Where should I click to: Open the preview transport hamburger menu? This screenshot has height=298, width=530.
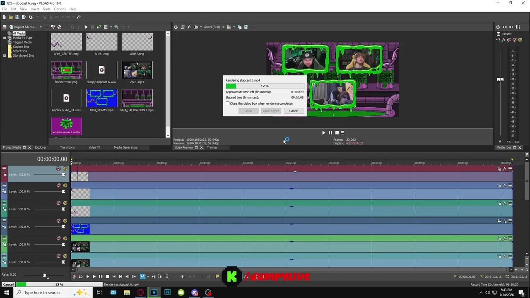point(342,133)
